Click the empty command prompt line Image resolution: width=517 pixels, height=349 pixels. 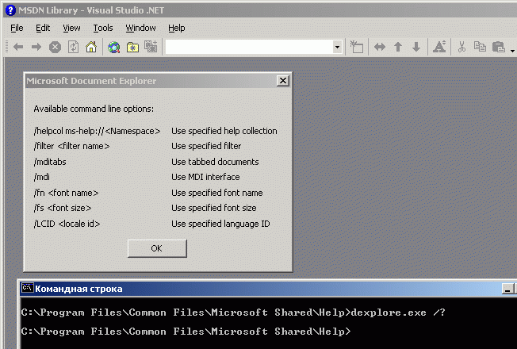pyautogui.click(x=186, y=332)
